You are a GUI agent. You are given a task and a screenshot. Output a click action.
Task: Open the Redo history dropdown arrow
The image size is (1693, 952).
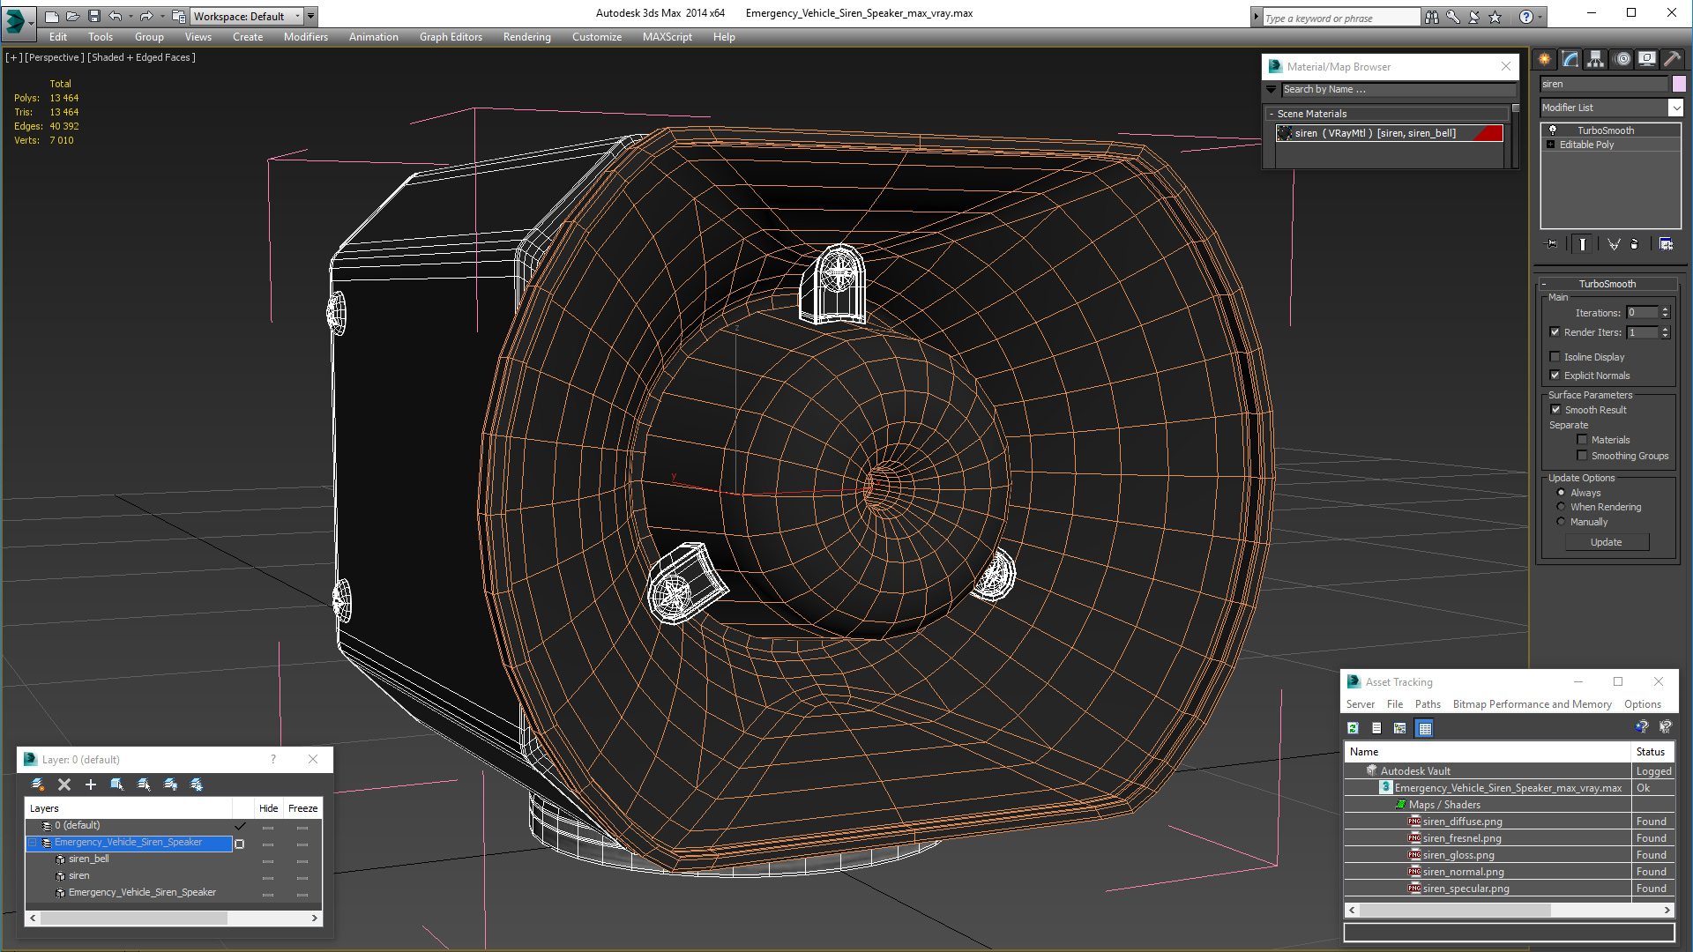[162, 16]
